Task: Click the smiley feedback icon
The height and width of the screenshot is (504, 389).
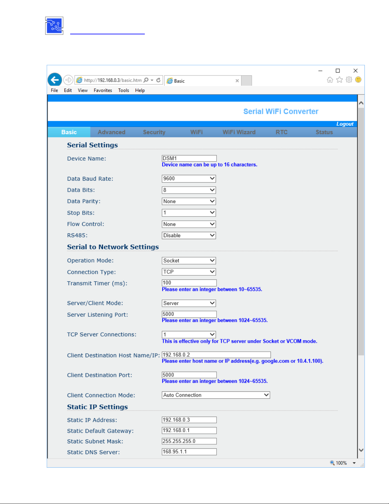Action: click(358, 80)
